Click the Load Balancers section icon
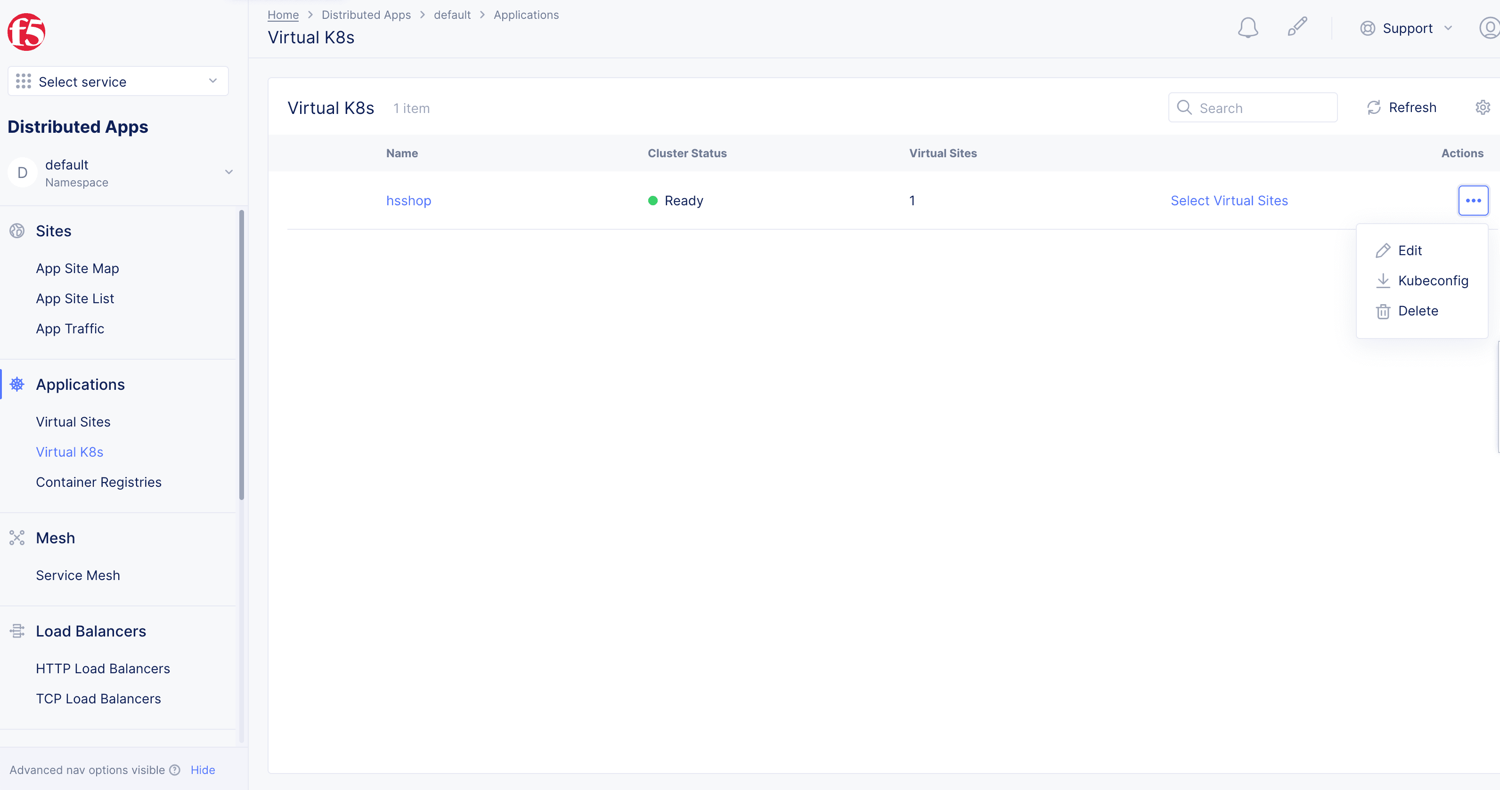Screen dimensions: 1500x790 point(17,630)
